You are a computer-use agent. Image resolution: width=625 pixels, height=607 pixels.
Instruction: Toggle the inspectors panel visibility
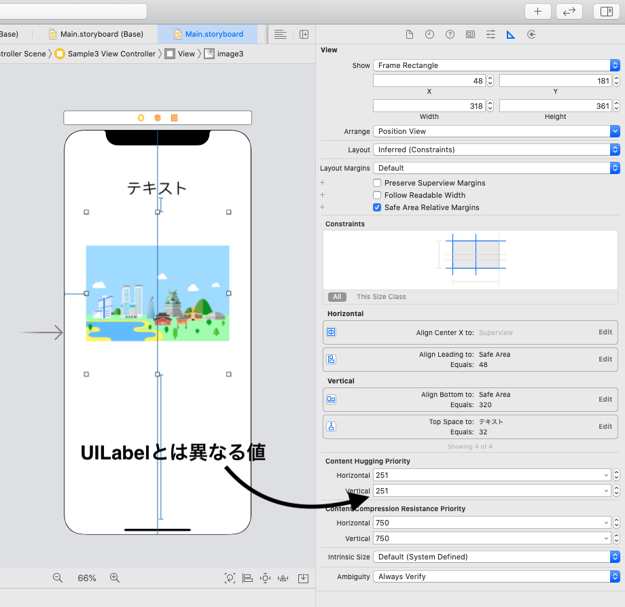(607, 12)
